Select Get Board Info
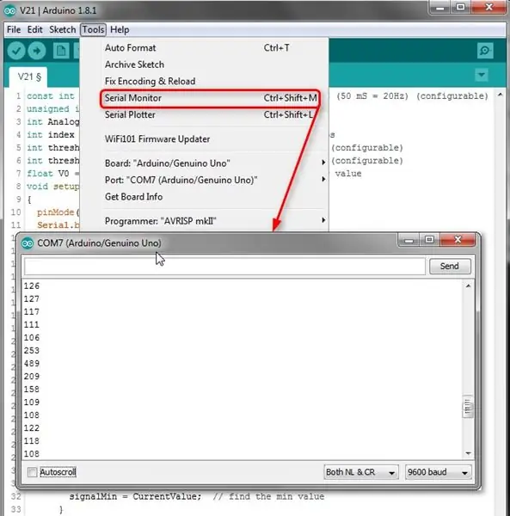The image size is (510, 516). [204, 197]
